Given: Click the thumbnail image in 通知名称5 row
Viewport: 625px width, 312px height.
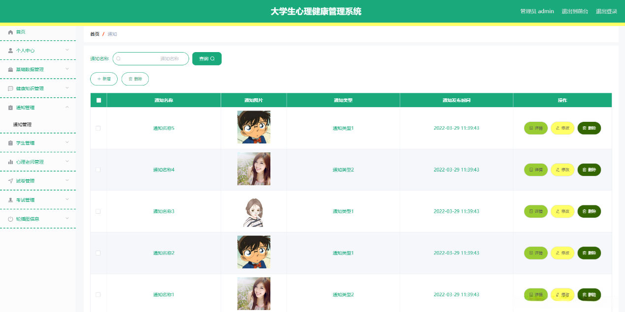Looking at the screenshot, I should pos(254,127).
